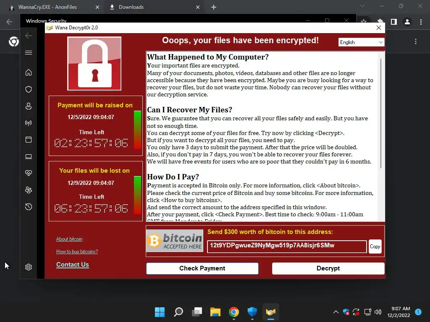Click payment raise progress bar
Viewport: 430px width, 322px height.
(137, 130)
